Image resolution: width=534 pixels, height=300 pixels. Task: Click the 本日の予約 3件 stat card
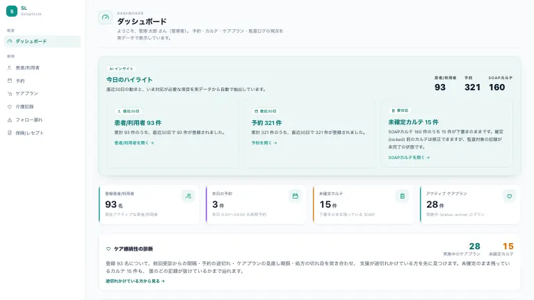[x=256, y=204]
